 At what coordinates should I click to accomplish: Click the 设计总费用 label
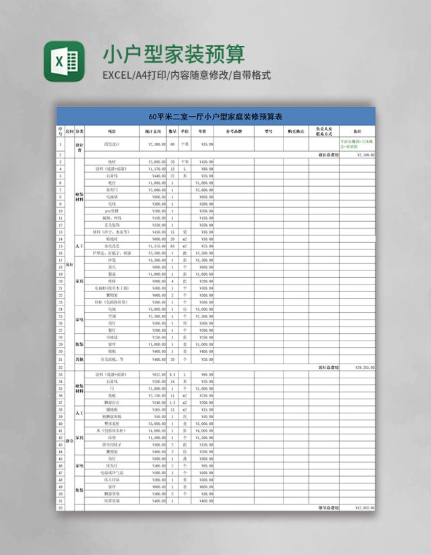click(329, 154)
